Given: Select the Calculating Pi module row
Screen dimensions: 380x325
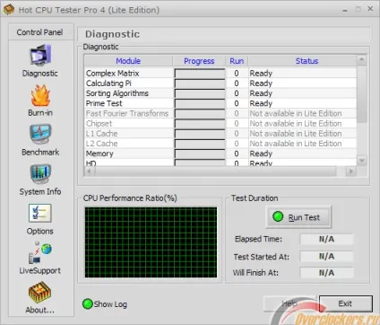Looking at the screenshot, I should click(220, 83).
